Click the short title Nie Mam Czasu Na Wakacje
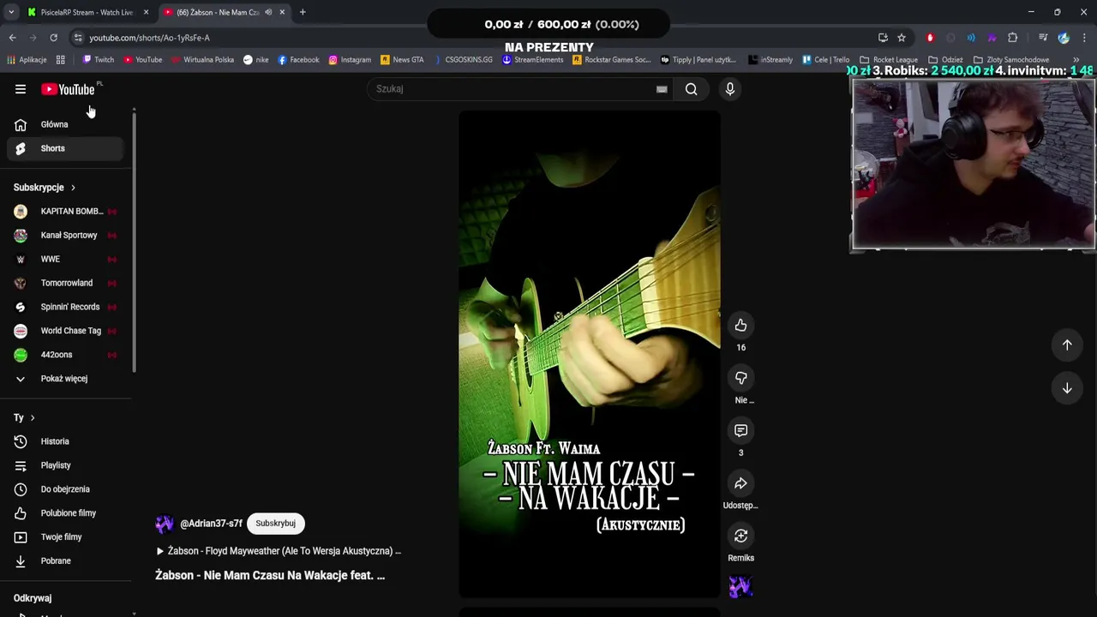Screen dimensions: 1097x617 point(270,576)
